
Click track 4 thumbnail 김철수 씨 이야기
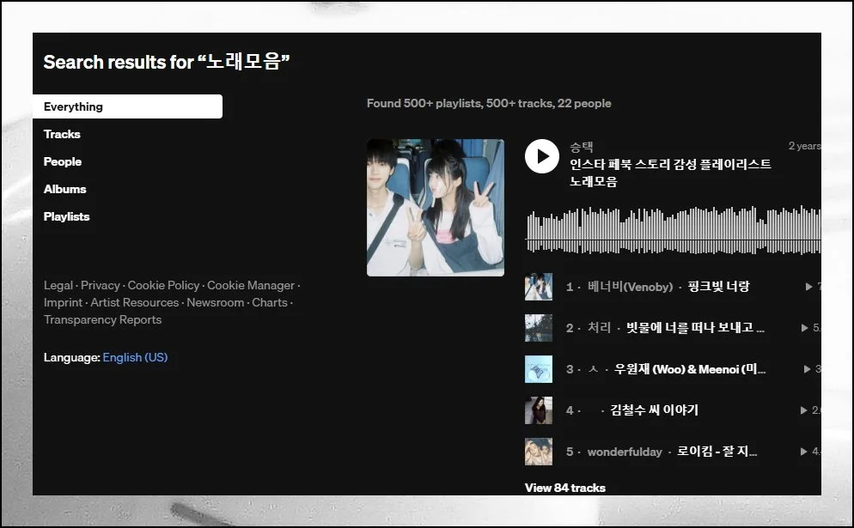click(x=538, y=410)
